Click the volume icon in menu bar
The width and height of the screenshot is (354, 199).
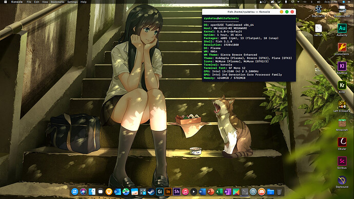[x=319, y=2]
